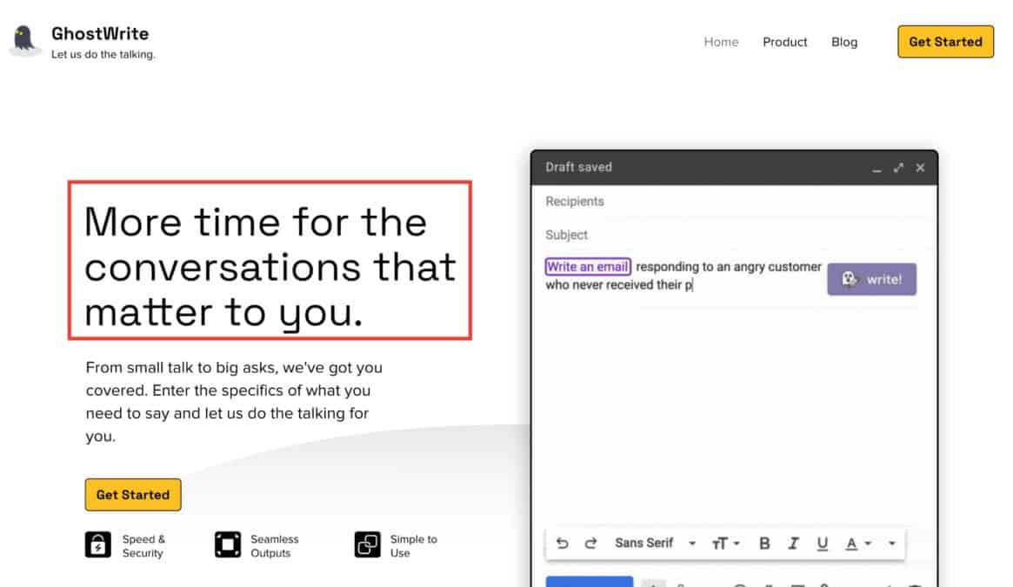
Task: Click the Recipients input field
Action: point(696,201)
